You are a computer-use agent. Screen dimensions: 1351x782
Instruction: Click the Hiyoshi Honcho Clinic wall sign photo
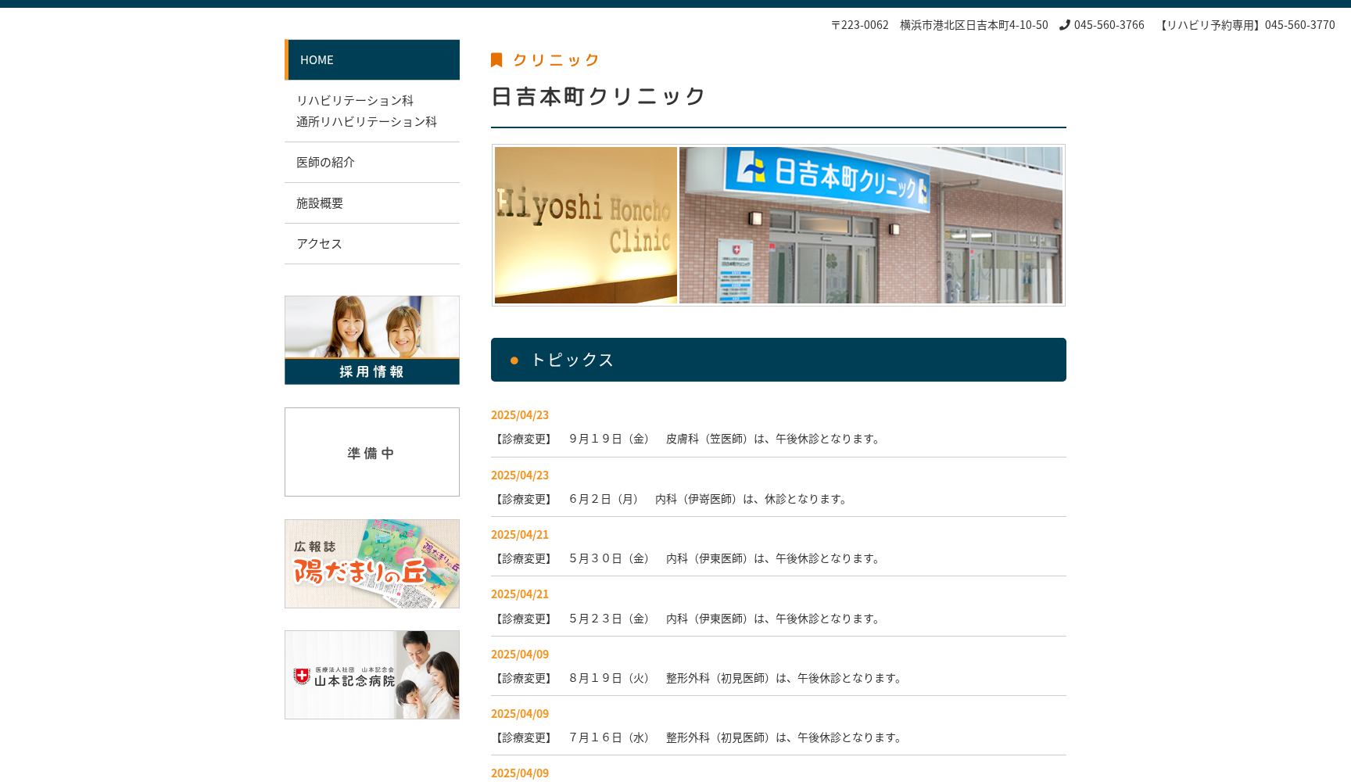586,225
